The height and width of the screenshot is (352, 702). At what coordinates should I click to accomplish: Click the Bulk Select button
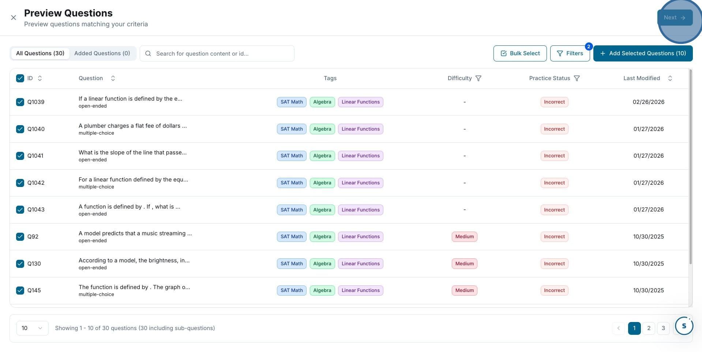pos(520,53)
